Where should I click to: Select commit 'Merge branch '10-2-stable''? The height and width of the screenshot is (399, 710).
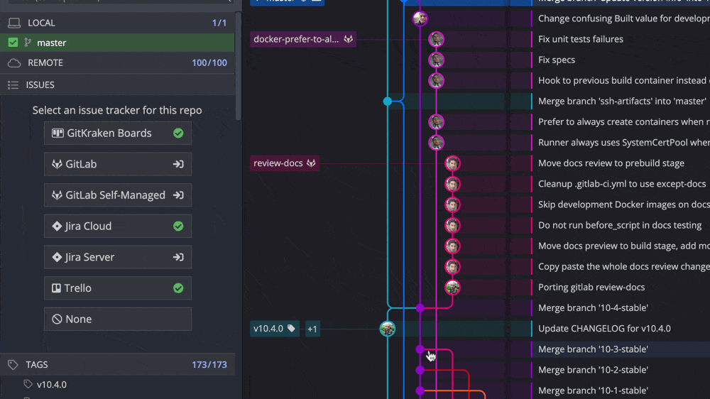[593, 370]
